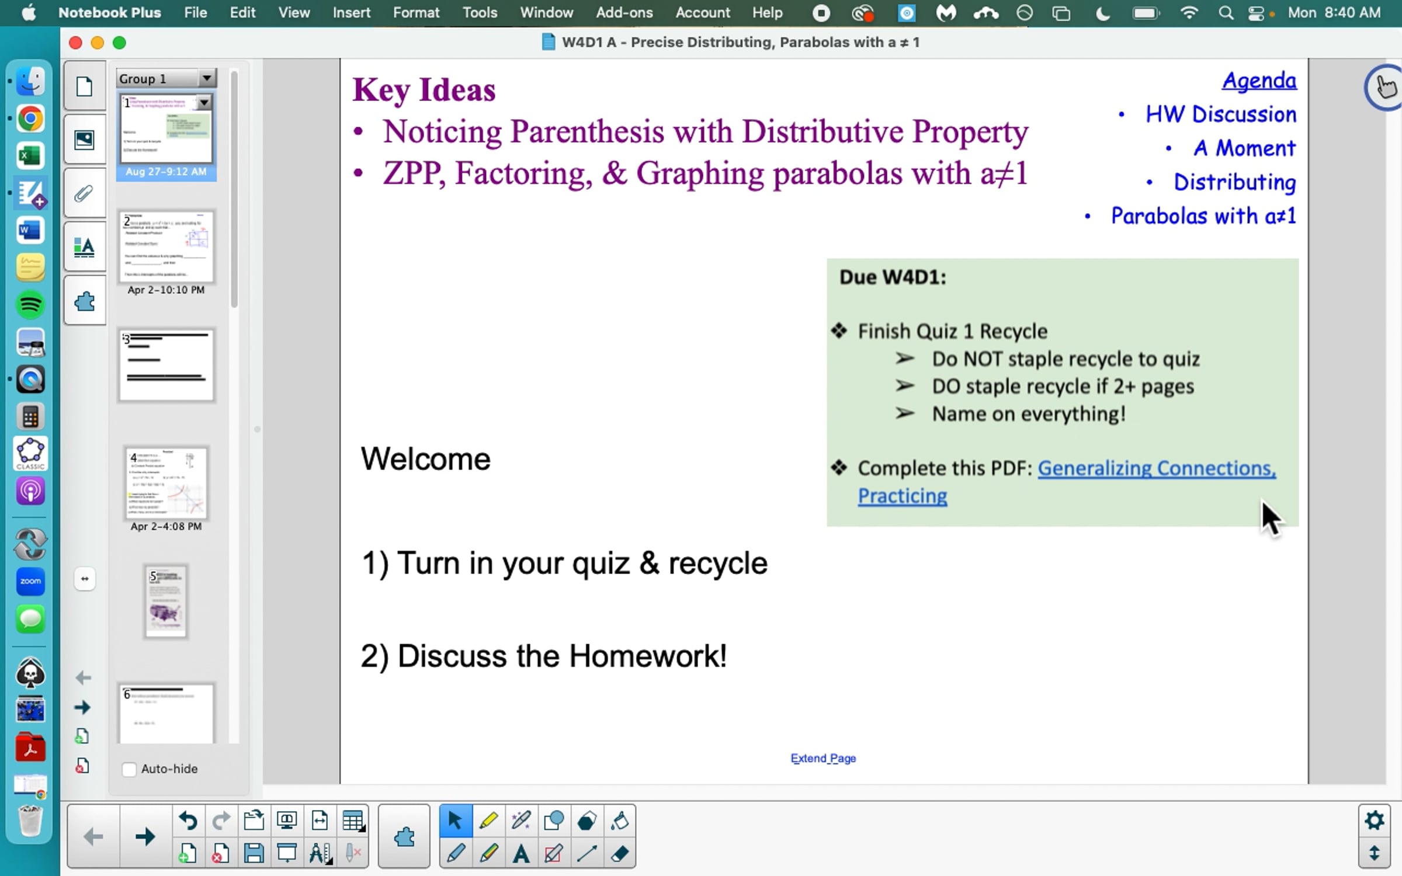
Task: Enable the Auto-hide checkbox
Action: pyautogui.click(x=129, y=769)
